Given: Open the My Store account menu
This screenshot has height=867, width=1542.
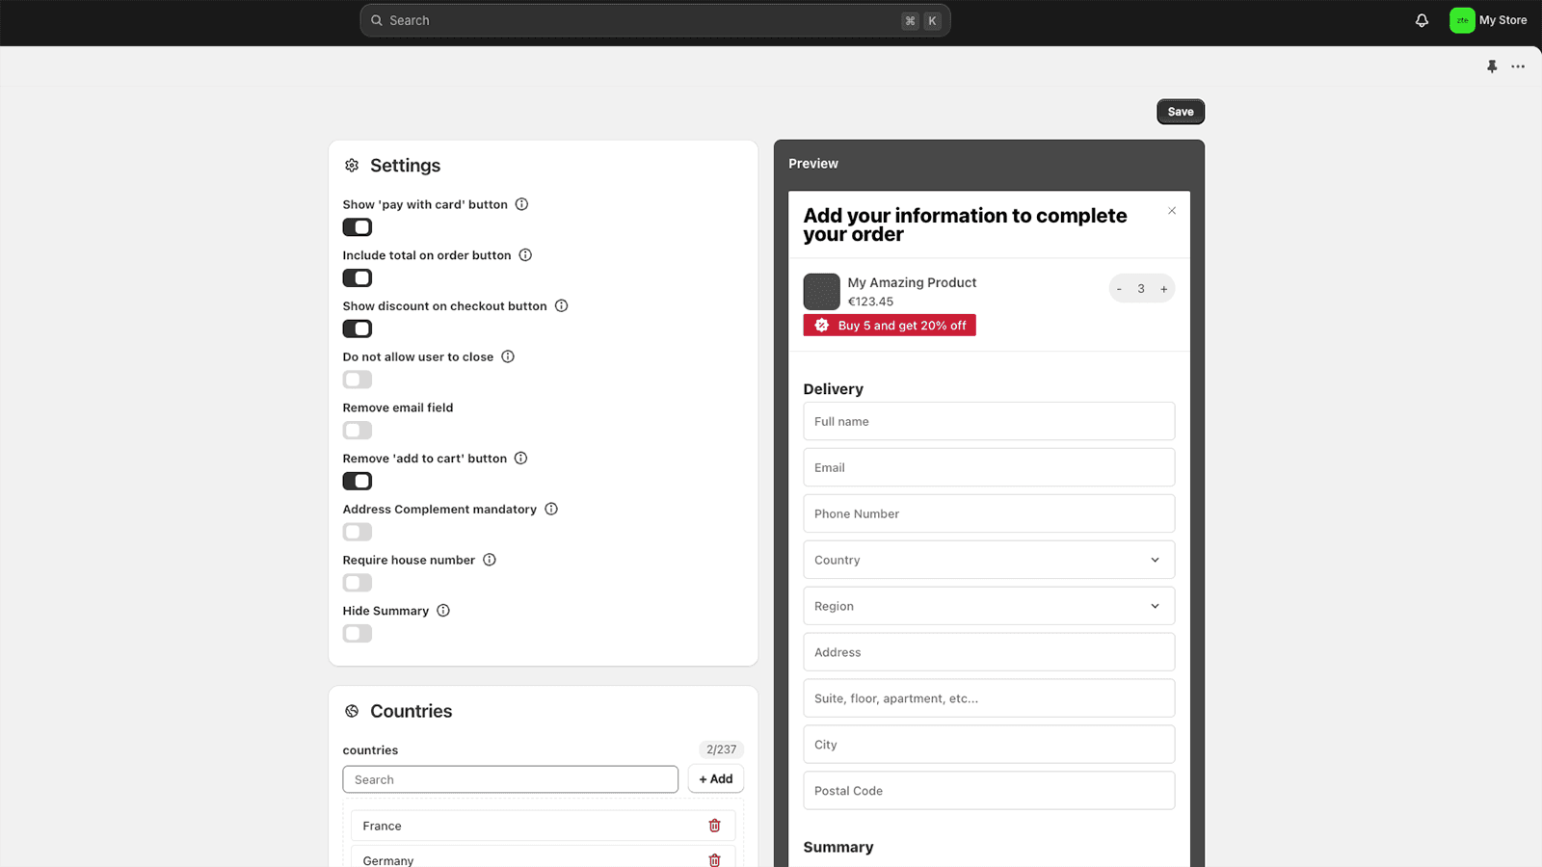Looking at the screenshot, I should click(x=1489, y=19).
